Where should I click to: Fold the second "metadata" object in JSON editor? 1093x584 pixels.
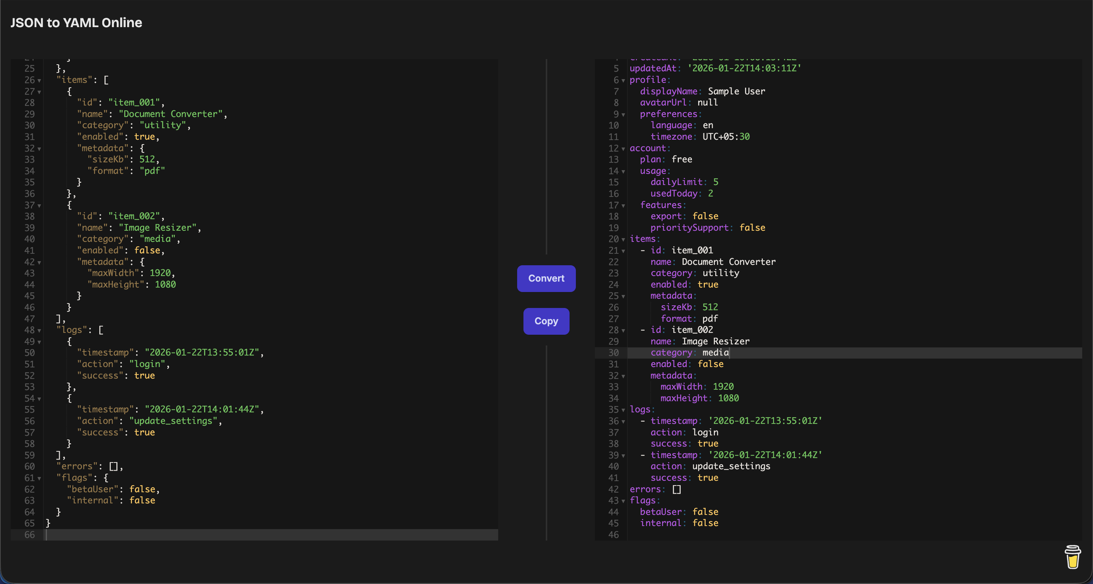tap(39, 263)
